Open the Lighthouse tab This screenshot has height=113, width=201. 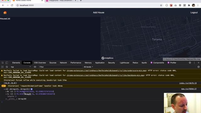124,63
